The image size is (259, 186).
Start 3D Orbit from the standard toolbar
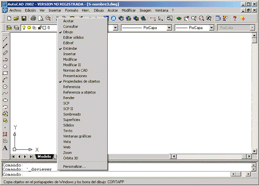coord(179,18)
